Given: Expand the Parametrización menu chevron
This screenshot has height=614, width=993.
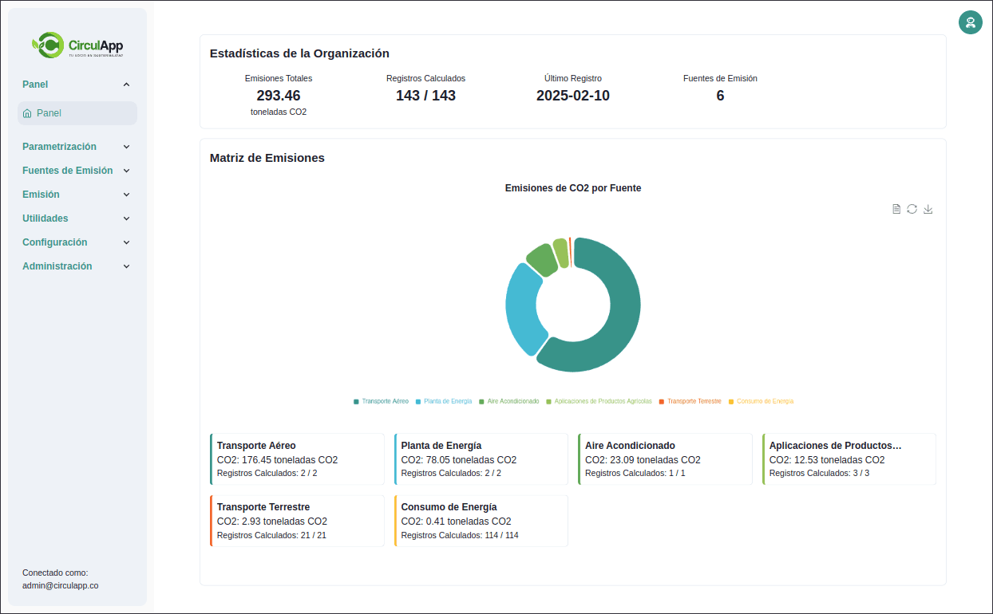Looking at the screenshot, I should (126, 147).
